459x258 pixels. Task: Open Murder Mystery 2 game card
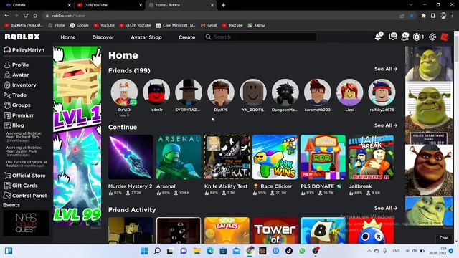pyautogui.click(x=131, y=166)
